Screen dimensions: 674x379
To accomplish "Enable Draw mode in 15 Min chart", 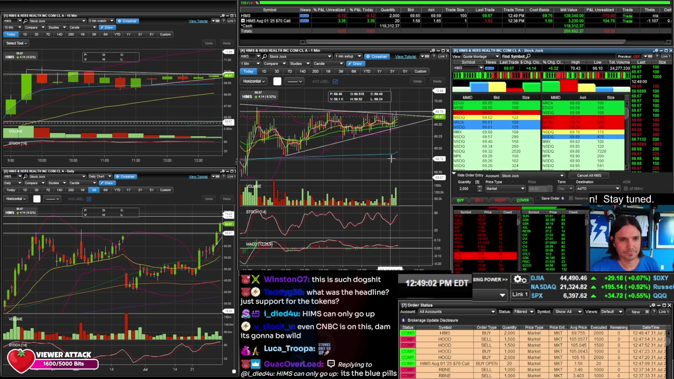I will [107, 27].
